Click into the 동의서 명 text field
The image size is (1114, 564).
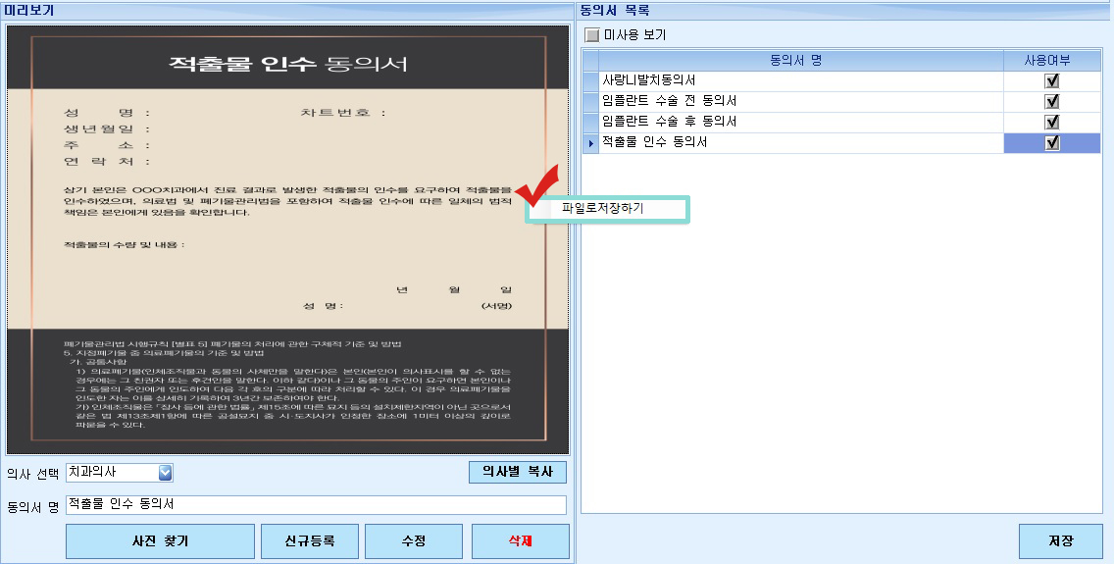click(x=316, y=505)
